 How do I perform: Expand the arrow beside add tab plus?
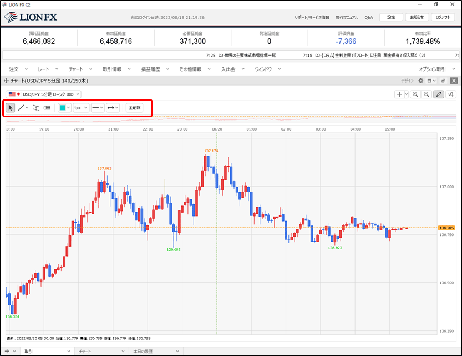14,351
